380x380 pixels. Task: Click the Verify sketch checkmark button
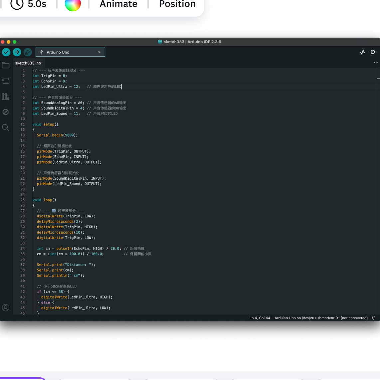point(6,52)
